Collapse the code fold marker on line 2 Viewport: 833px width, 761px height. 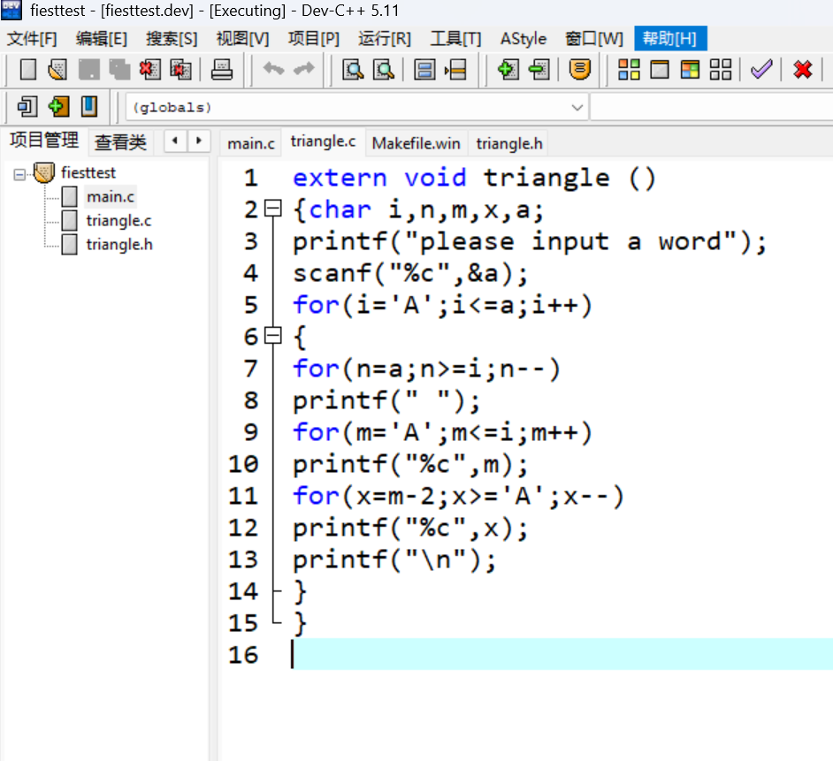click(273, 208)
